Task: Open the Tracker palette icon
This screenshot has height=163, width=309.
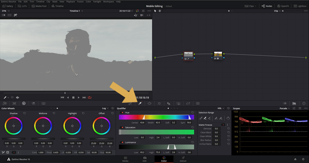Action: (x=159, y=104)
